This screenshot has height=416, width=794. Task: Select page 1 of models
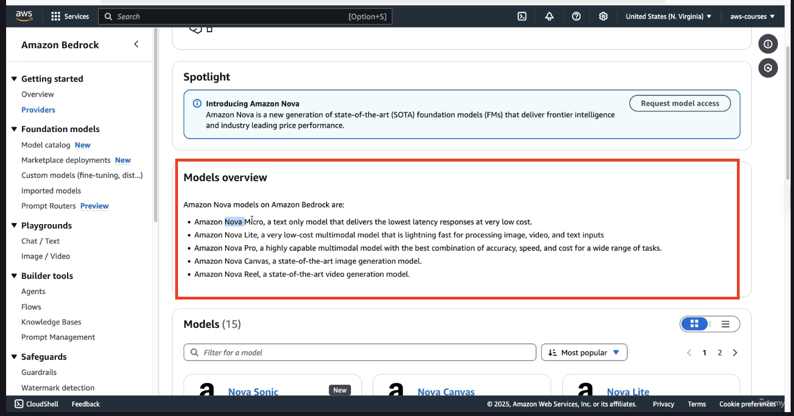(x=704, y=353)
